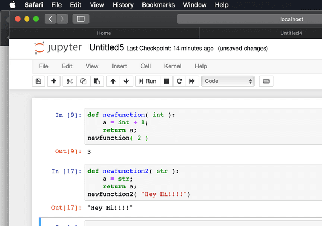322x226 pixels.
Task: Click the Run button
Action: [148, 81]
